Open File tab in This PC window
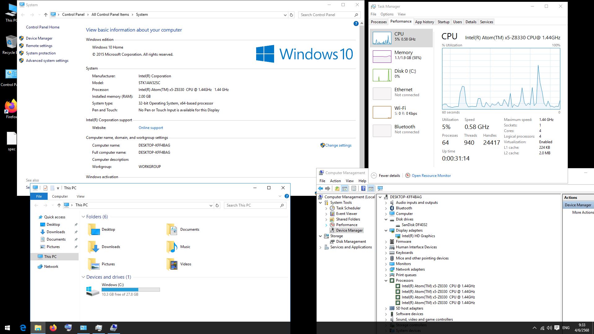The height and width of the screenshot is (334, 594). point(39,196)
